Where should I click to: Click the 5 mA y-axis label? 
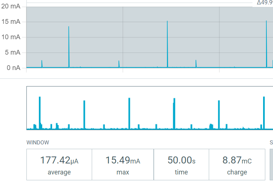(x=12, y=52)
